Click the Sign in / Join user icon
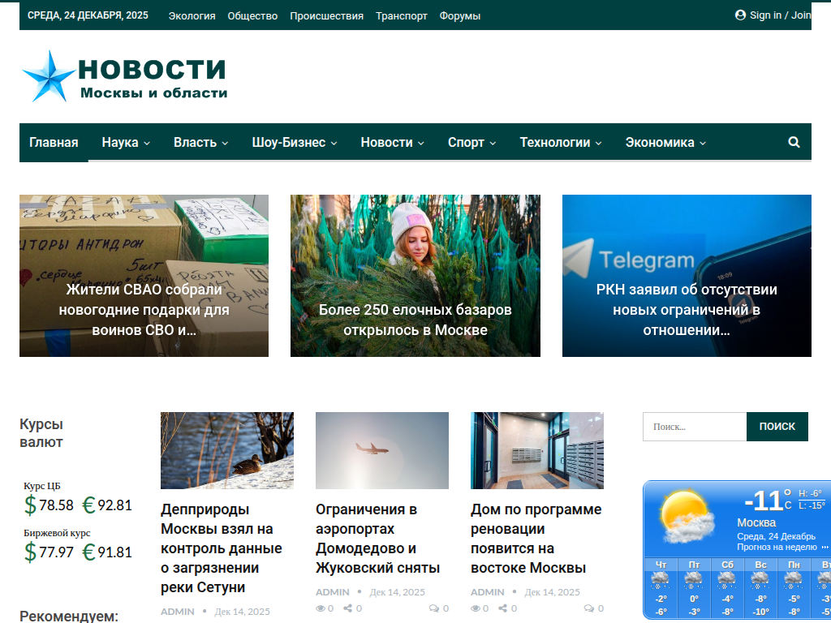 coord(738,15)
